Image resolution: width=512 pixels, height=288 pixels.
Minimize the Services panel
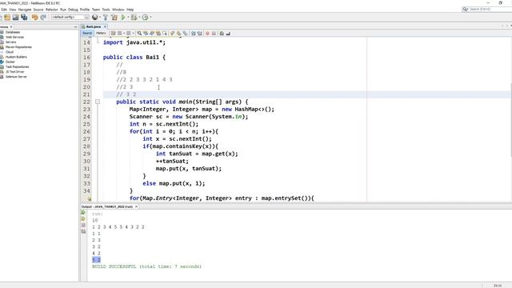75,26
